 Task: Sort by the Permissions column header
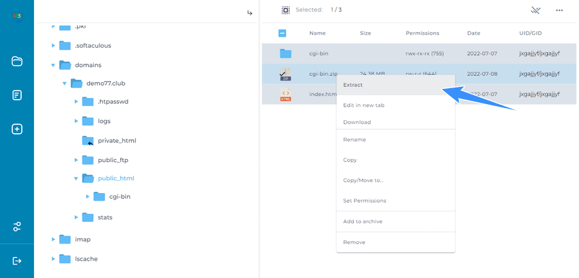(423, 33)
